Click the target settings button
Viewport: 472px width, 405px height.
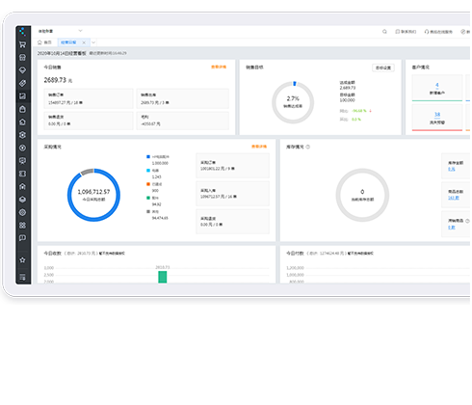383,67
